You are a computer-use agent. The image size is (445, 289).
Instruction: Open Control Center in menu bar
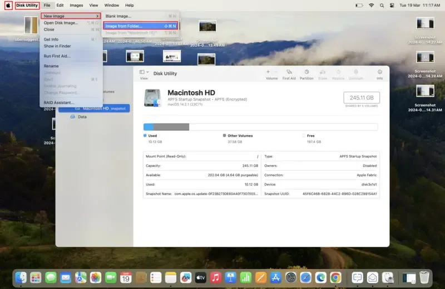392,6
